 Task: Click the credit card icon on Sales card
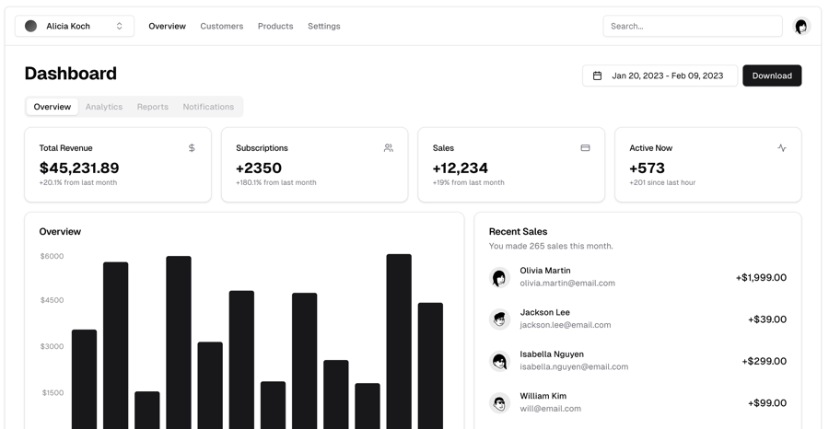585,148
